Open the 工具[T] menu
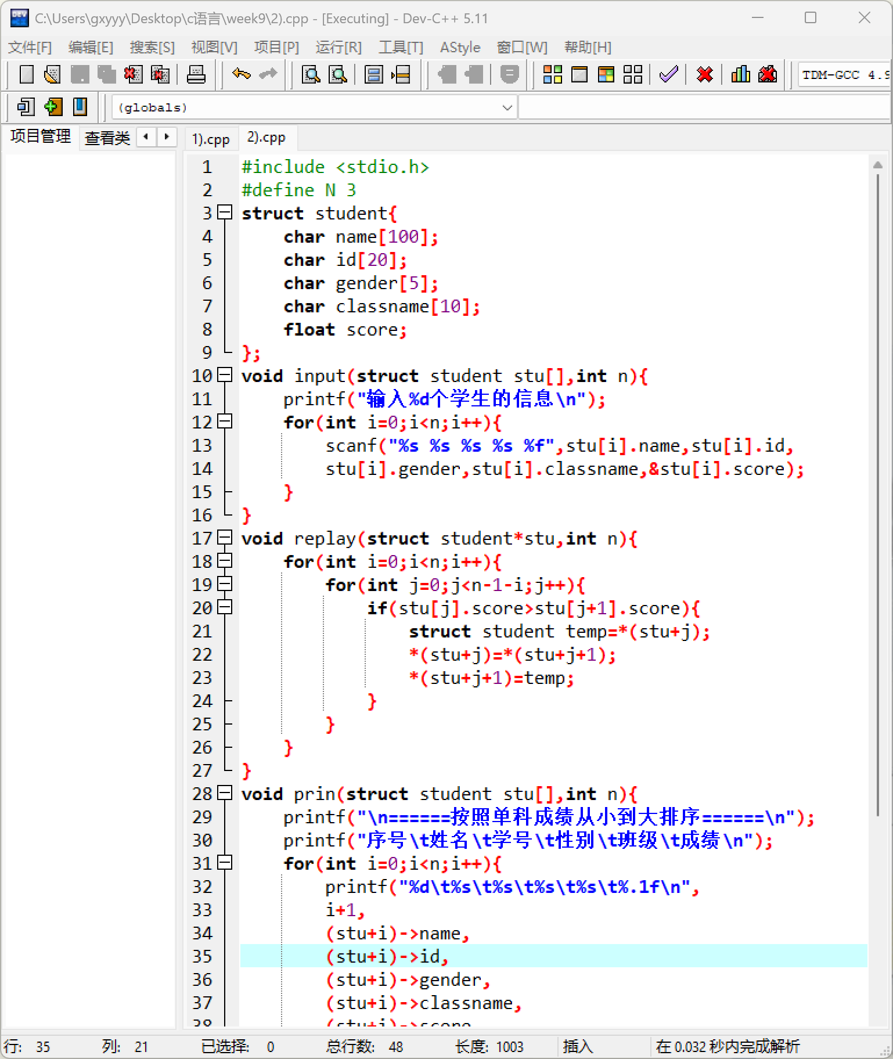 [x=401, y=47]
